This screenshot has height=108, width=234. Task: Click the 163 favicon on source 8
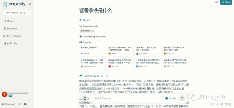[x=165, y=66]
